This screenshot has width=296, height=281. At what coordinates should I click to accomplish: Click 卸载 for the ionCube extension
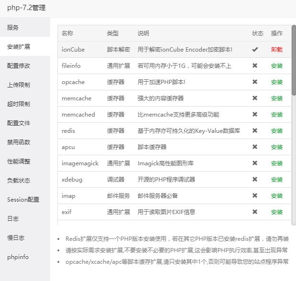(x=277, y=49)
